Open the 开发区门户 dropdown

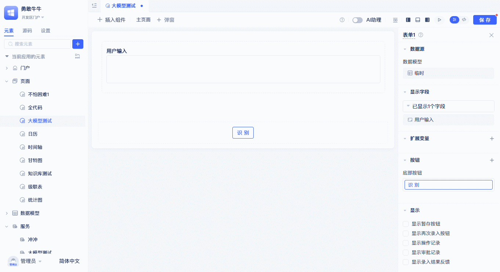click(33, 17)
